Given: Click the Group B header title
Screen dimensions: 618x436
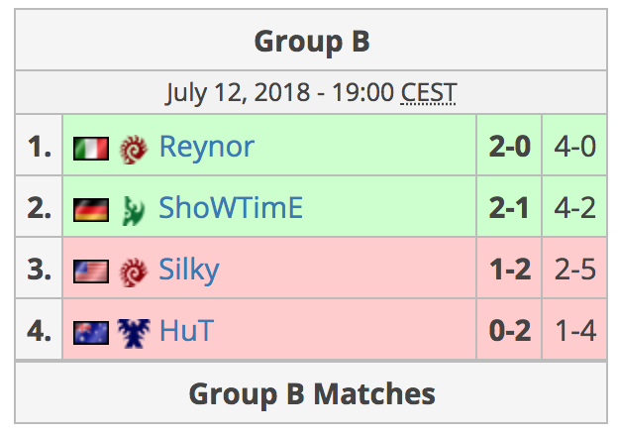Looking at the screenshot, I should click(x=312, y=41).
